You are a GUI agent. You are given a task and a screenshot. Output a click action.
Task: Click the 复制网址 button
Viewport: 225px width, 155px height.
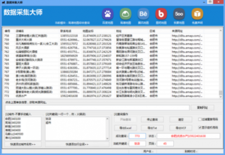(202, 108)
